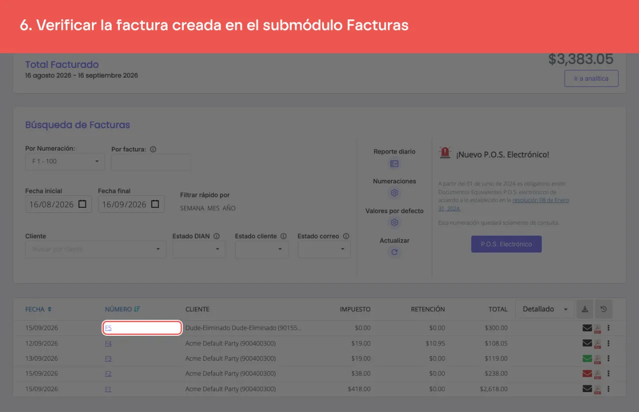Click the $2,618.00 total cell
639x412 pixels.
click(x=494, y=389)
